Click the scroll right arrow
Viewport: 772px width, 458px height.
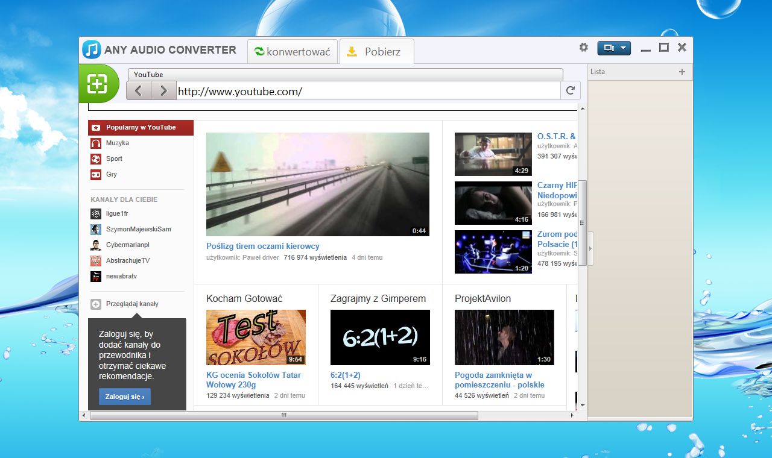[x=572, y=416]
